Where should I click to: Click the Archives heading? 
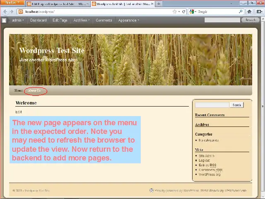pos(202,124)
